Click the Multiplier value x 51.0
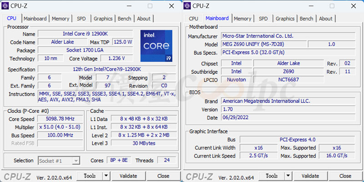 click(60, 127)
